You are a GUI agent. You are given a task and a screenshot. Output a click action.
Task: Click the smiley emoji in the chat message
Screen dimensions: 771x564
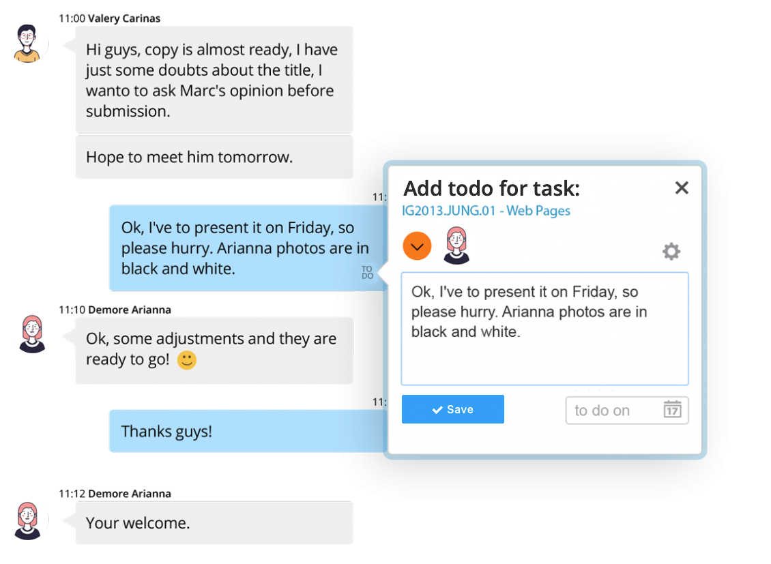(187, 360)
